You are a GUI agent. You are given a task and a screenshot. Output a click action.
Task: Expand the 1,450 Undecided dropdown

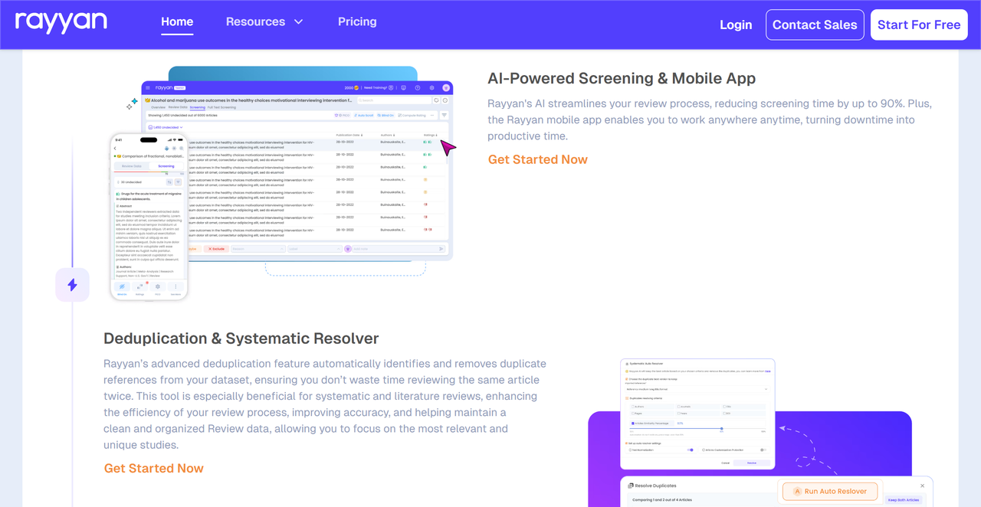coord(166,127)
